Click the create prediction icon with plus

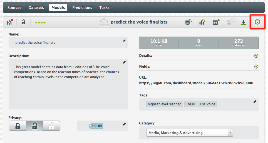[x=216, y=22]
